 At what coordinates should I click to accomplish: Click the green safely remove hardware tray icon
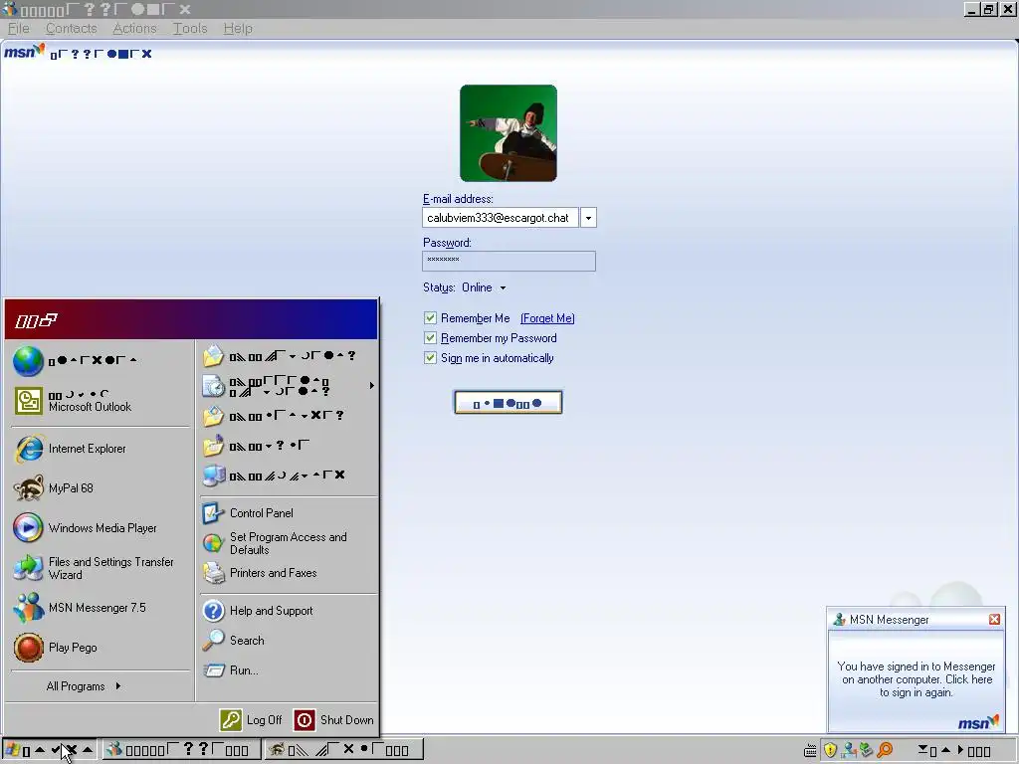click(x=867, y=750)
